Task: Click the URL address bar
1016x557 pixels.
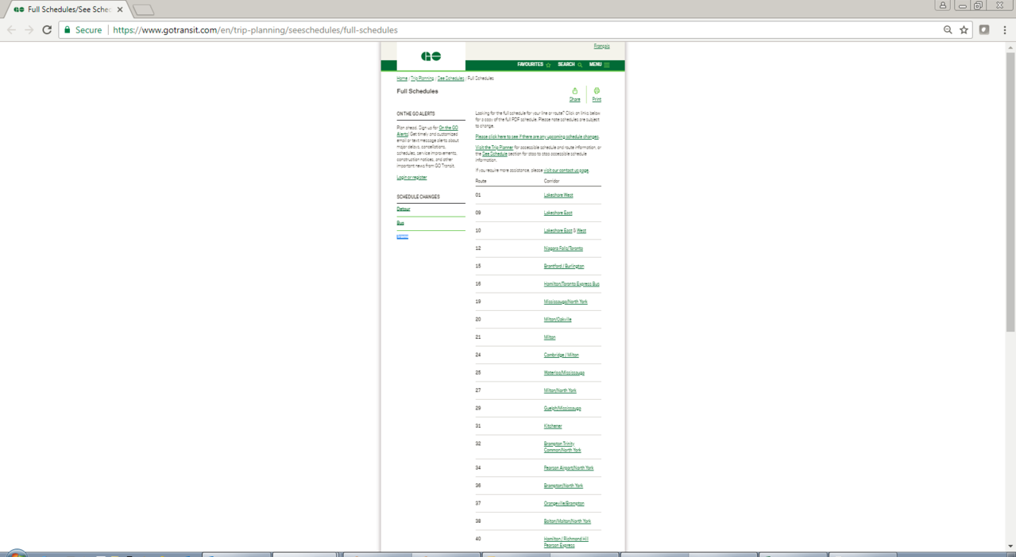Action: (516, 30)
